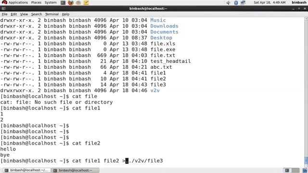This screenshot has height=173, width=308.
Task: Click the file.xls filename
Action: point(163,44)
